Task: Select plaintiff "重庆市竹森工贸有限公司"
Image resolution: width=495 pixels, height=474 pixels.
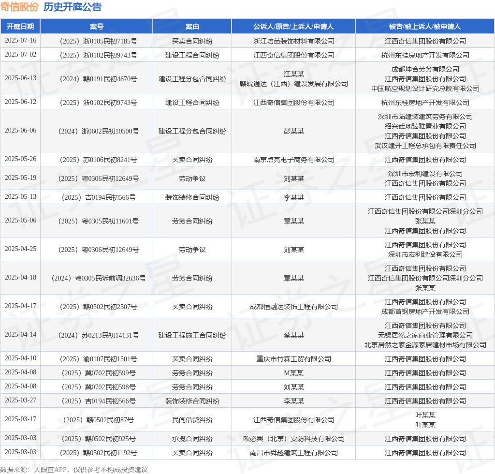Action: pyautogui.click(x=293, y=359)
